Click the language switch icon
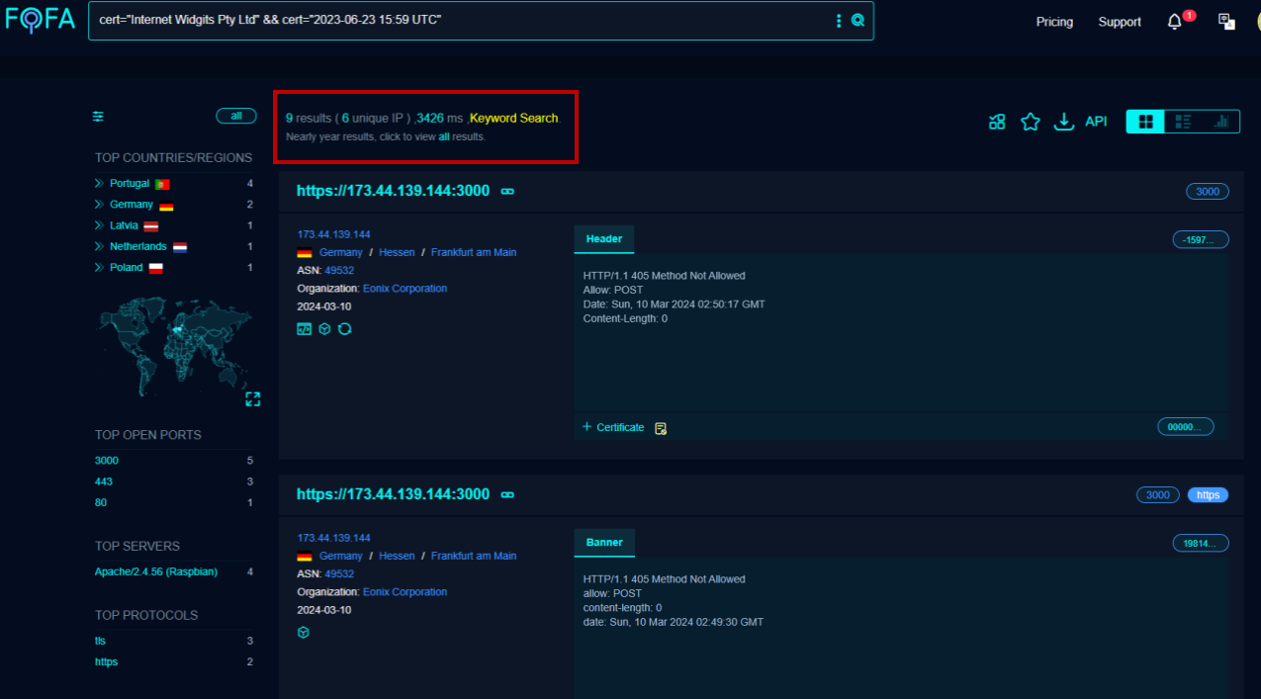 tap(1226, 21)
